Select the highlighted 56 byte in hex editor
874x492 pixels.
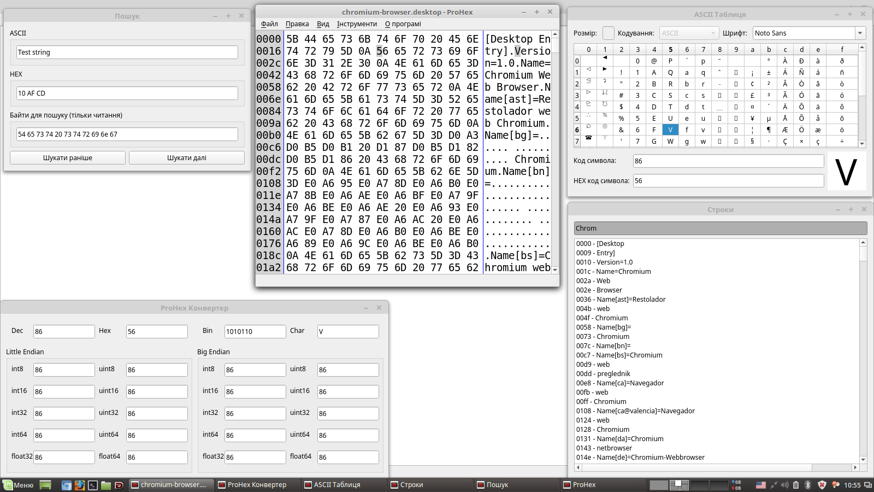[382, 51]
